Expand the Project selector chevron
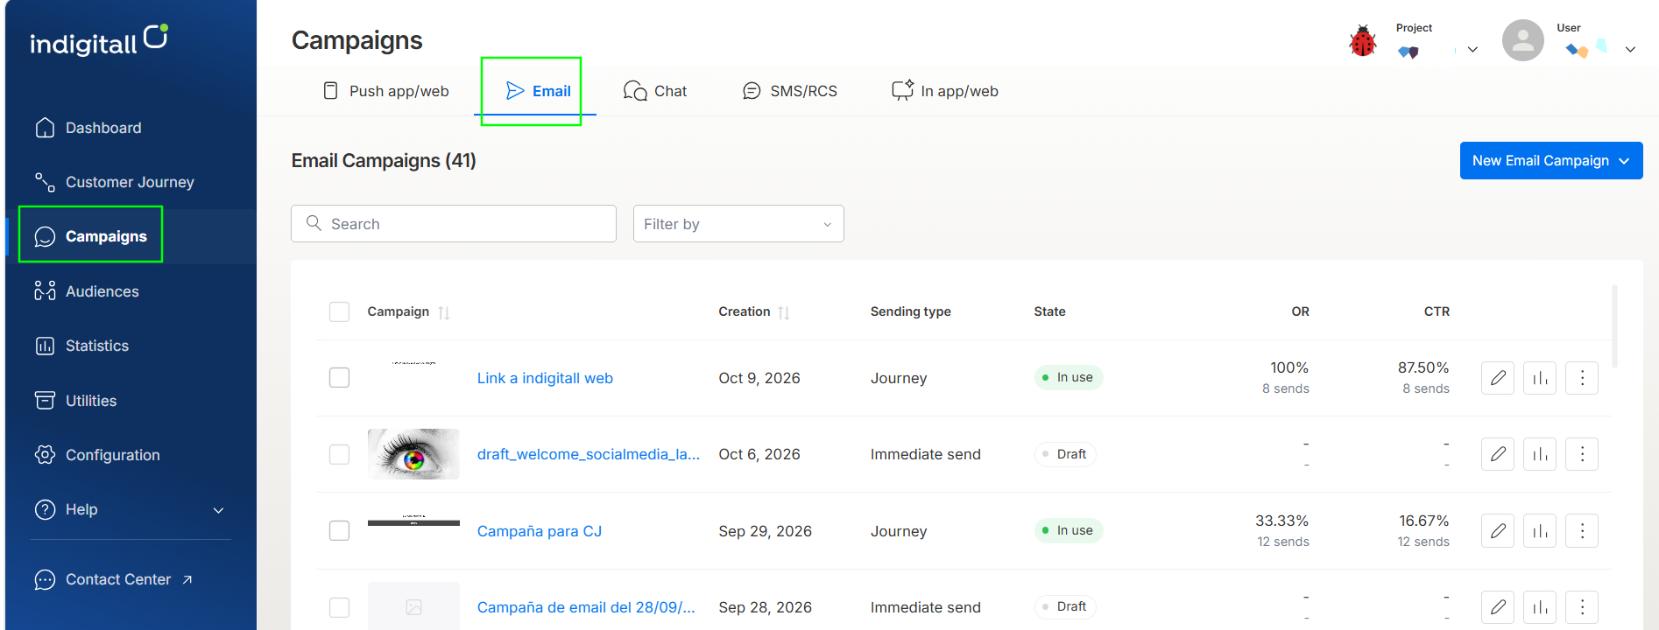The height and width of the screenshot is (630, 1659). click(x=1472, y=50)
